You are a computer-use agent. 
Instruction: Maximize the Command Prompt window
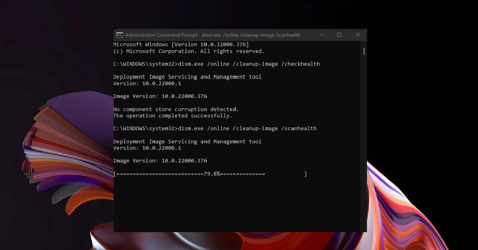[x=339, y=35]
